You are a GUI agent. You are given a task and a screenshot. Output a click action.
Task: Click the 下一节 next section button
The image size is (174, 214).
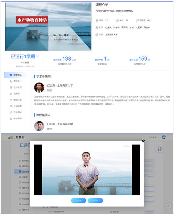pos(95,201)
